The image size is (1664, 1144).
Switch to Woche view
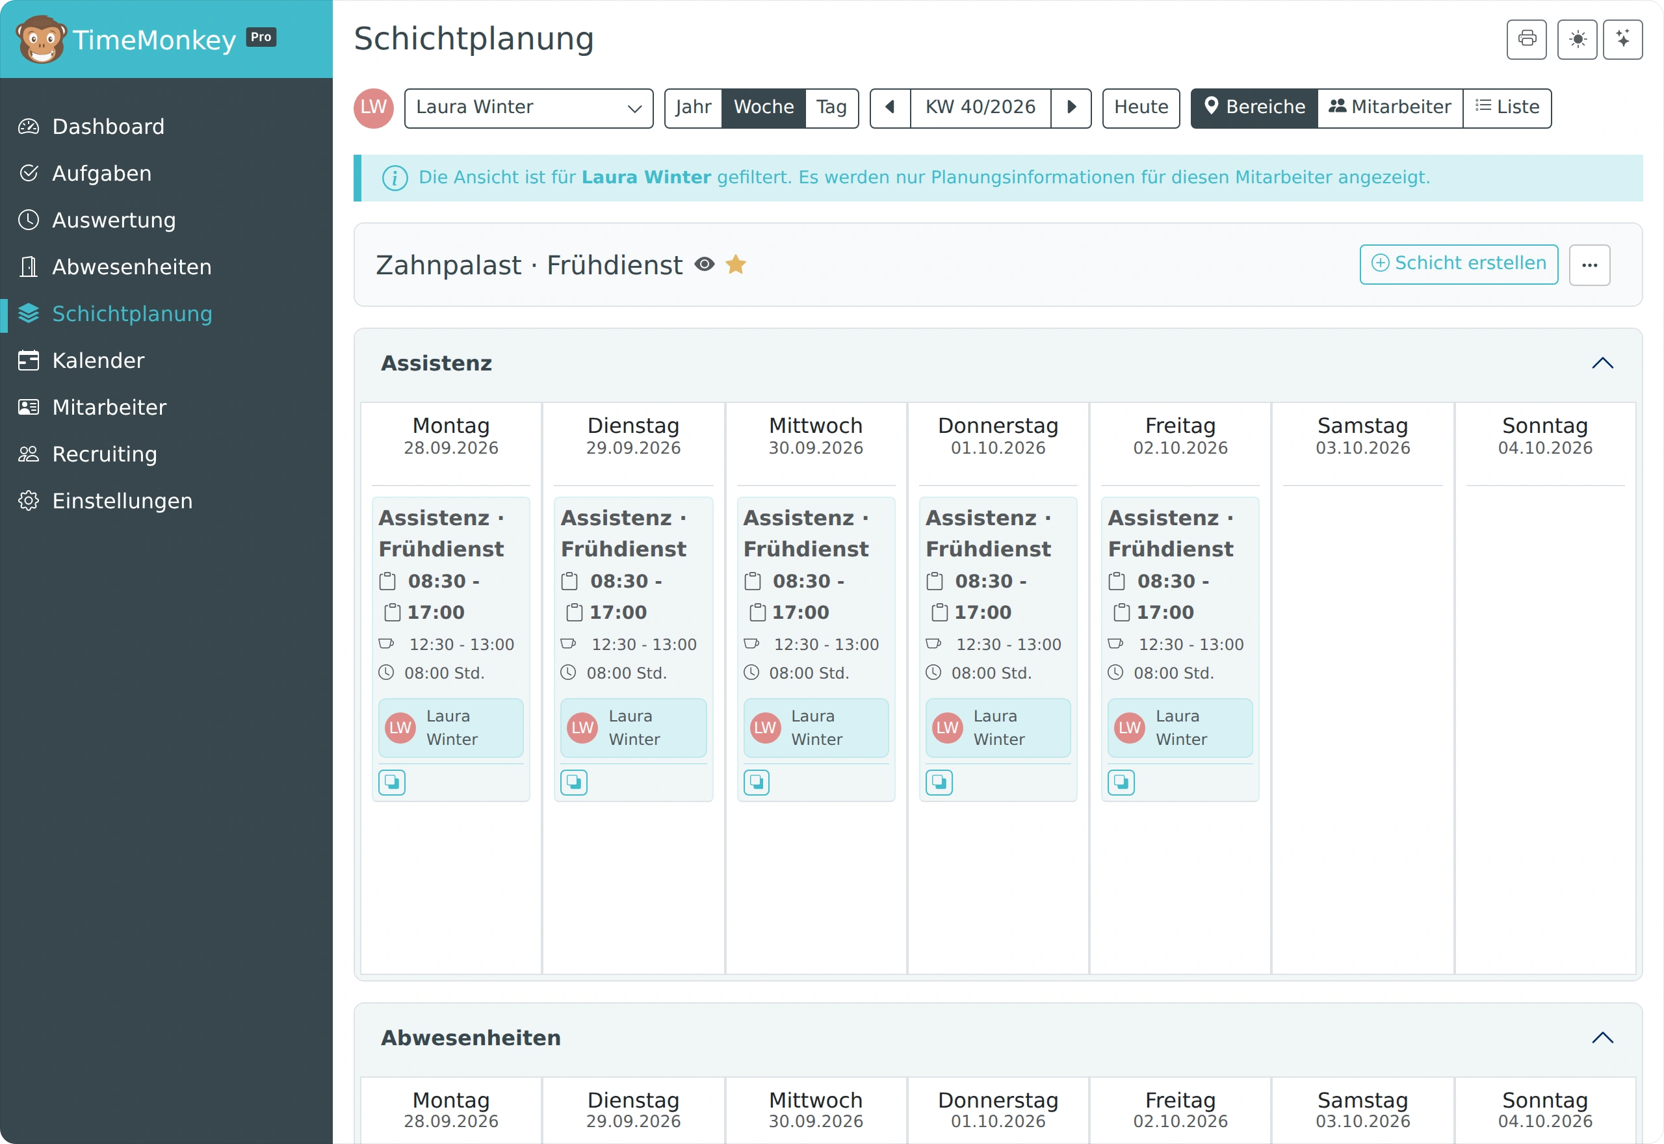pyautogui.click(x=764, y=109)
